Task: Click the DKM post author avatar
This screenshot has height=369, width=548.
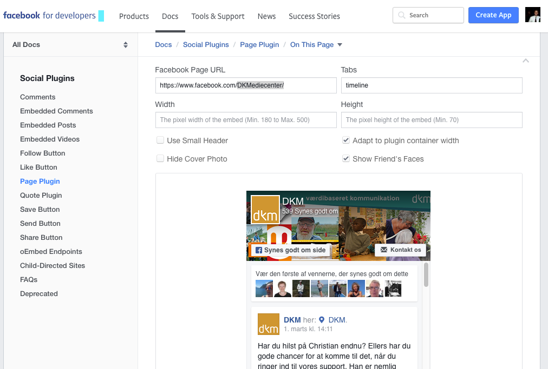Action: pyautogui.click(x=268, y=324)
